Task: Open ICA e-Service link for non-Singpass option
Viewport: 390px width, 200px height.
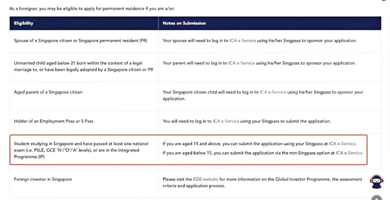Action: pyautogui.click(x=349, y=153)
